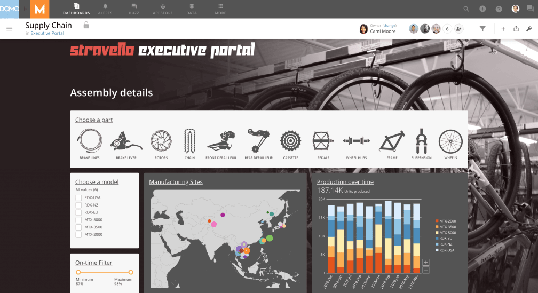Open the Buzz tab

[x=134, y=9]
